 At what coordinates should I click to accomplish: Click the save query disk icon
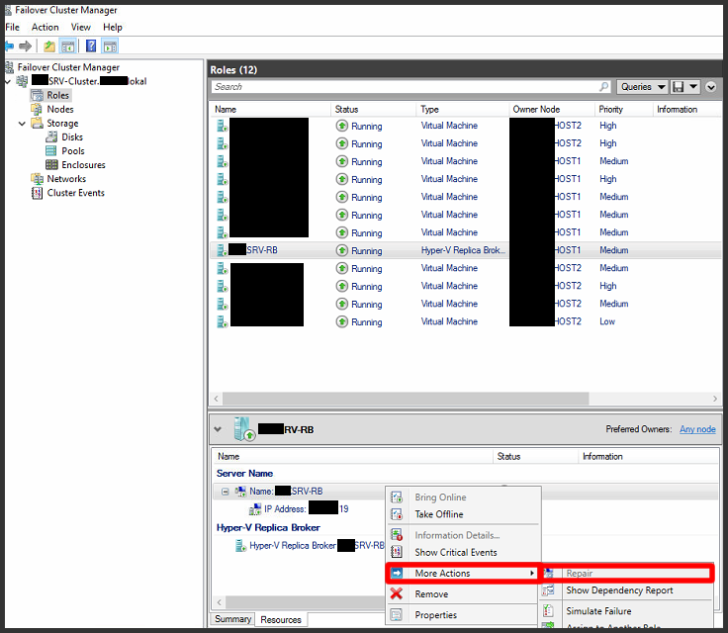point(678,87)
